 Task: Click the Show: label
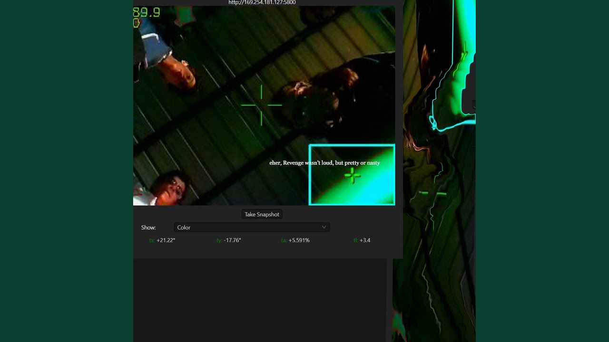click(x=148, y=228)
